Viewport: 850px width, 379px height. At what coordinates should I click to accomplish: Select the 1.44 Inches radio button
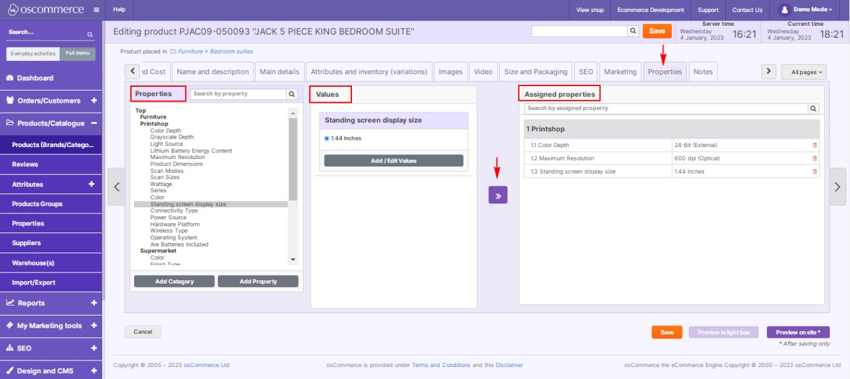pyautogui.click(x=327, y=138)
